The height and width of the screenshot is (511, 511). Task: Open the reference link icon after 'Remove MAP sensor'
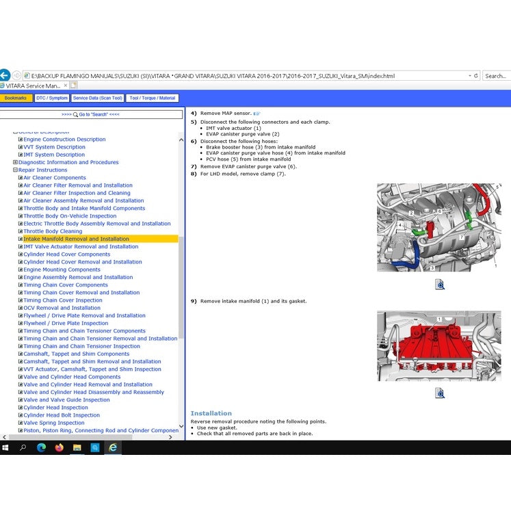pos(257,113)
